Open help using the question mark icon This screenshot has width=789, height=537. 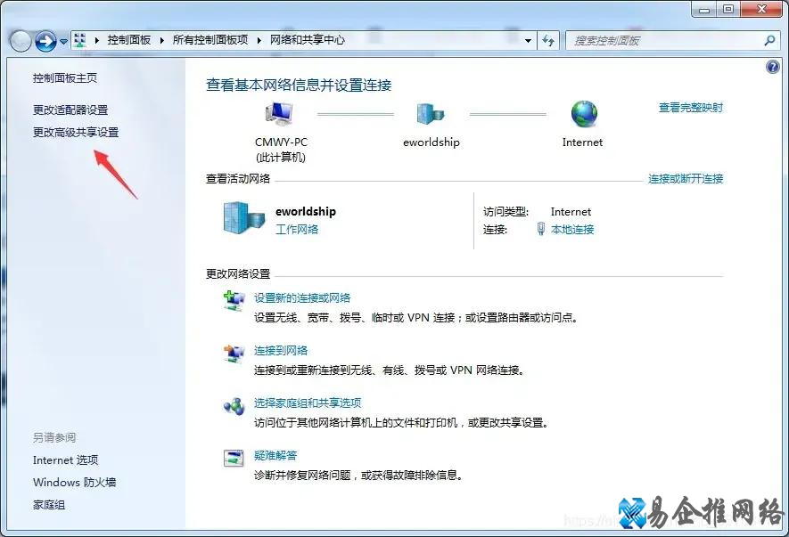point(772,66)
